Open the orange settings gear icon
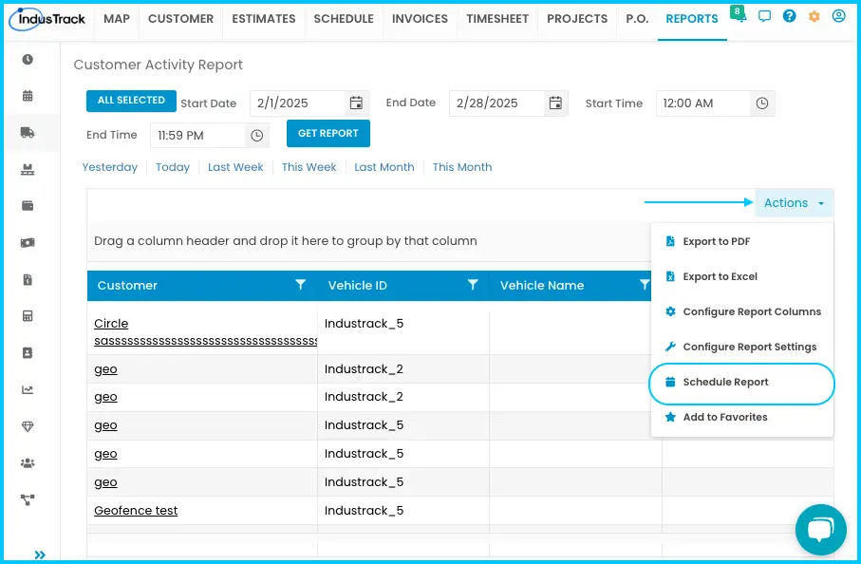The width and height of the screenshot is (861, 564). (814, 16)
